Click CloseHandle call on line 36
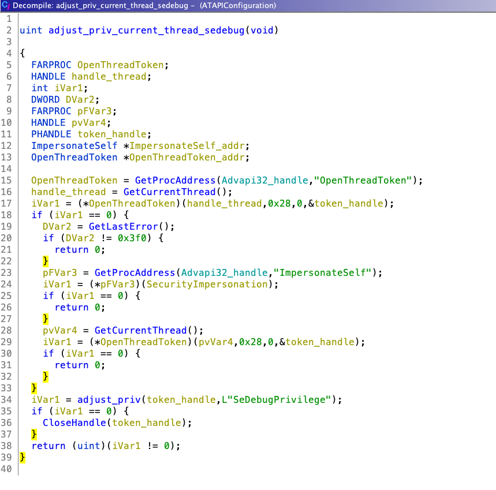 point(74,422)
